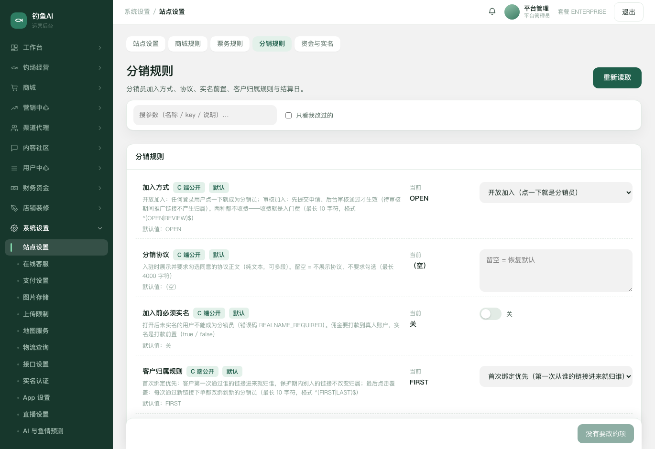Open the notification bell
This screenshot has width=655, height=449.
point(492,11)
